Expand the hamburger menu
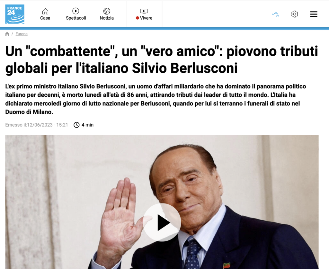 point(314,14)
